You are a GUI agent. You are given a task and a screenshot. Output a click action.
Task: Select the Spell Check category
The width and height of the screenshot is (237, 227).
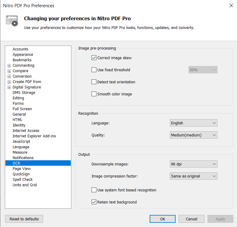click(23, 180)
